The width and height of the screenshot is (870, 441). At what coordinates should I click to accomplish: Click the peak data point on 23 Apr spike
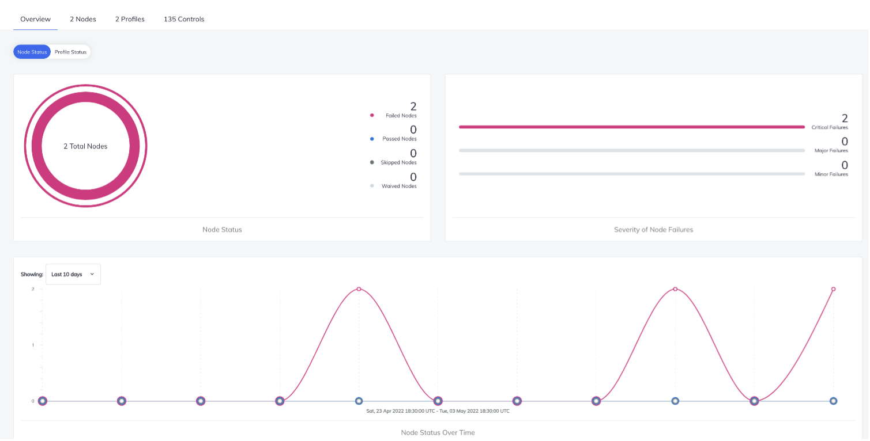coord(358,288)
